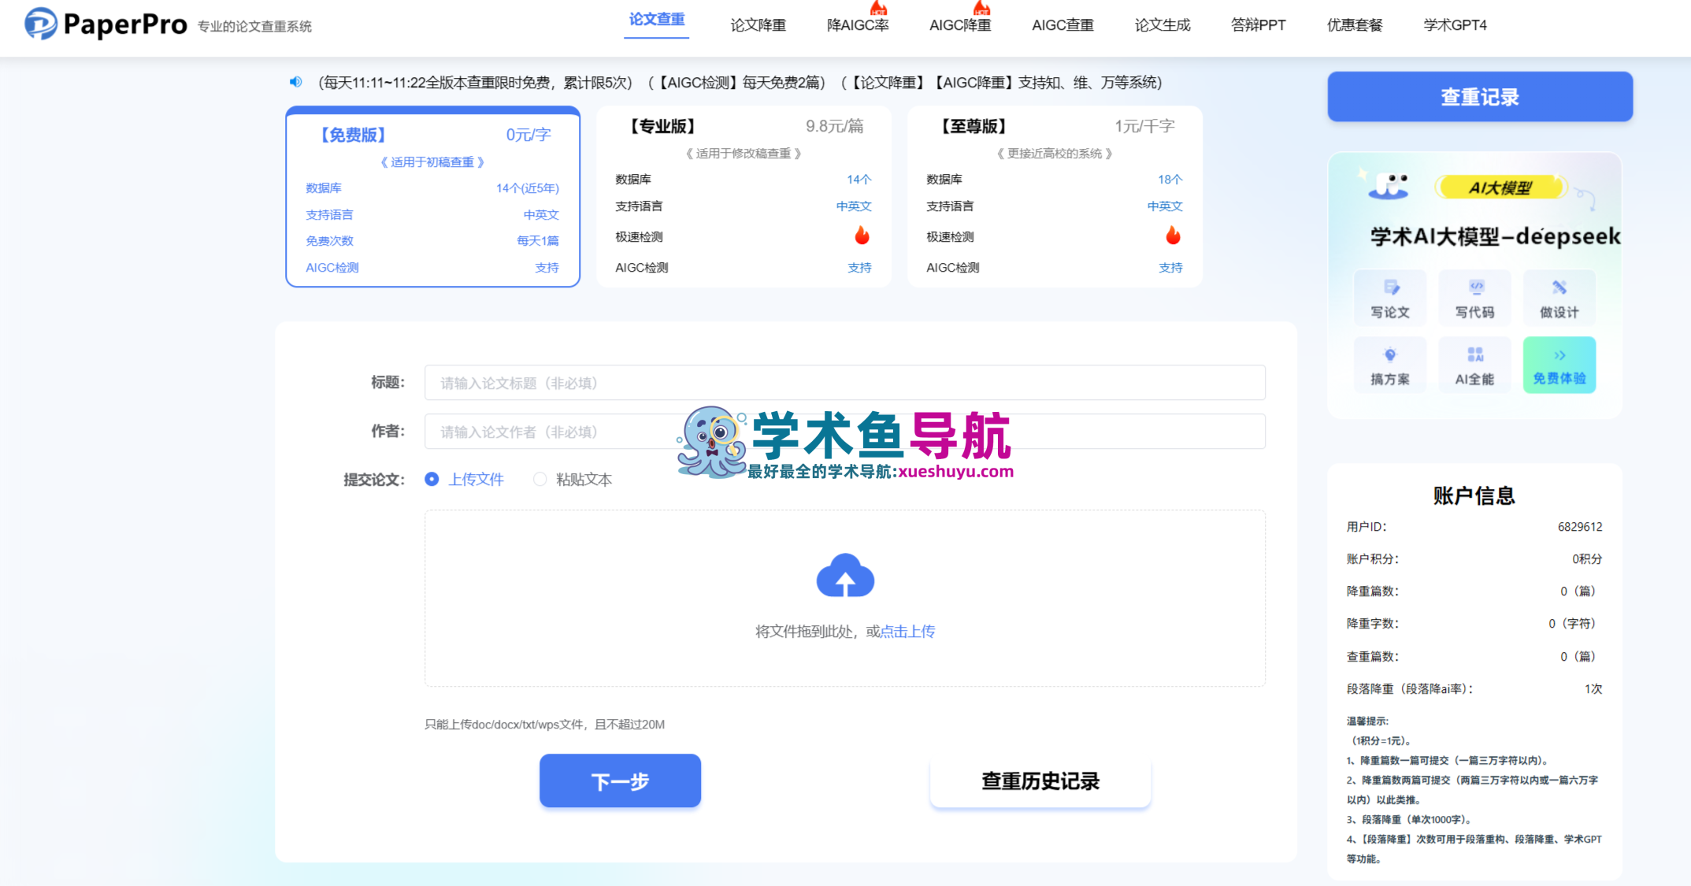Image resolution: width=1691 pixels, height=886 pixels.
Task: Click the flame icon in 专业版 card
Action: 862,235
